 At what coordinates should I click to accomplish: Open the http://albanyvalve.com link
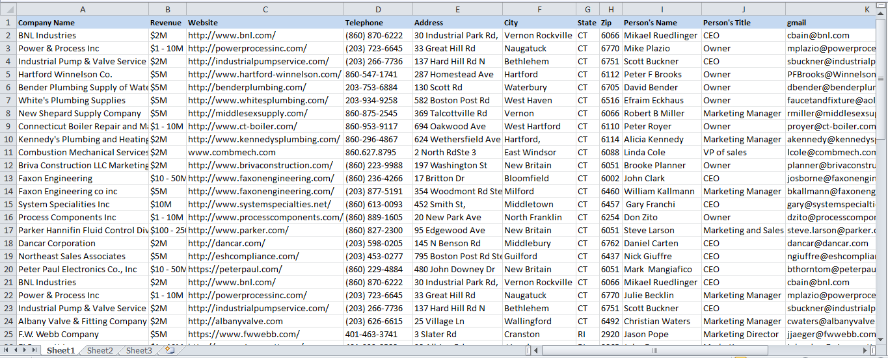point(235,321)
